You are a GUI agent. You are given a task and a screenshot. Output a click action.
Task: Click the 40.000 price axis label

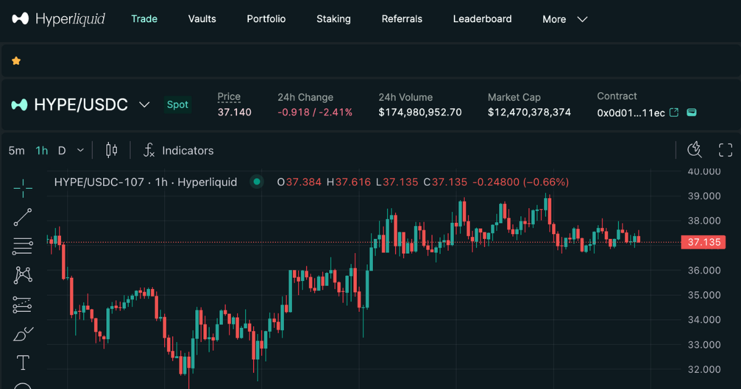[705, 171]
